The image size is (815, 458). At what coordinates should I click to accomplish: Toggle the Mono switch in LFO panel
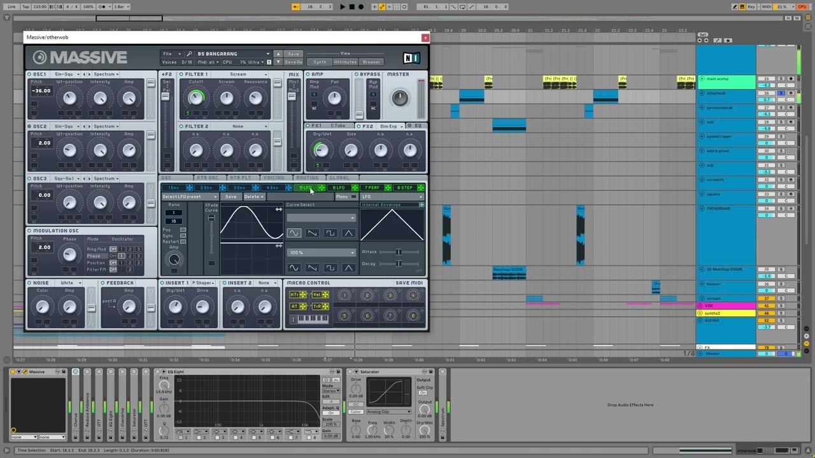(354, 197)
